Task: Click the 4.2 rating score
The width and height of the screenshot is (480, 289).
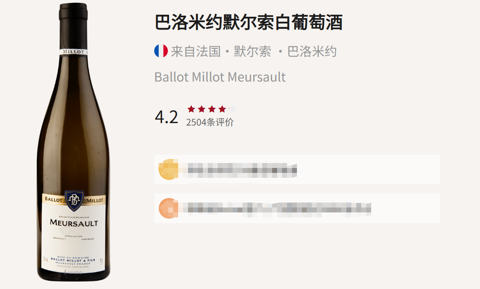Action: [x=167, y=117]
